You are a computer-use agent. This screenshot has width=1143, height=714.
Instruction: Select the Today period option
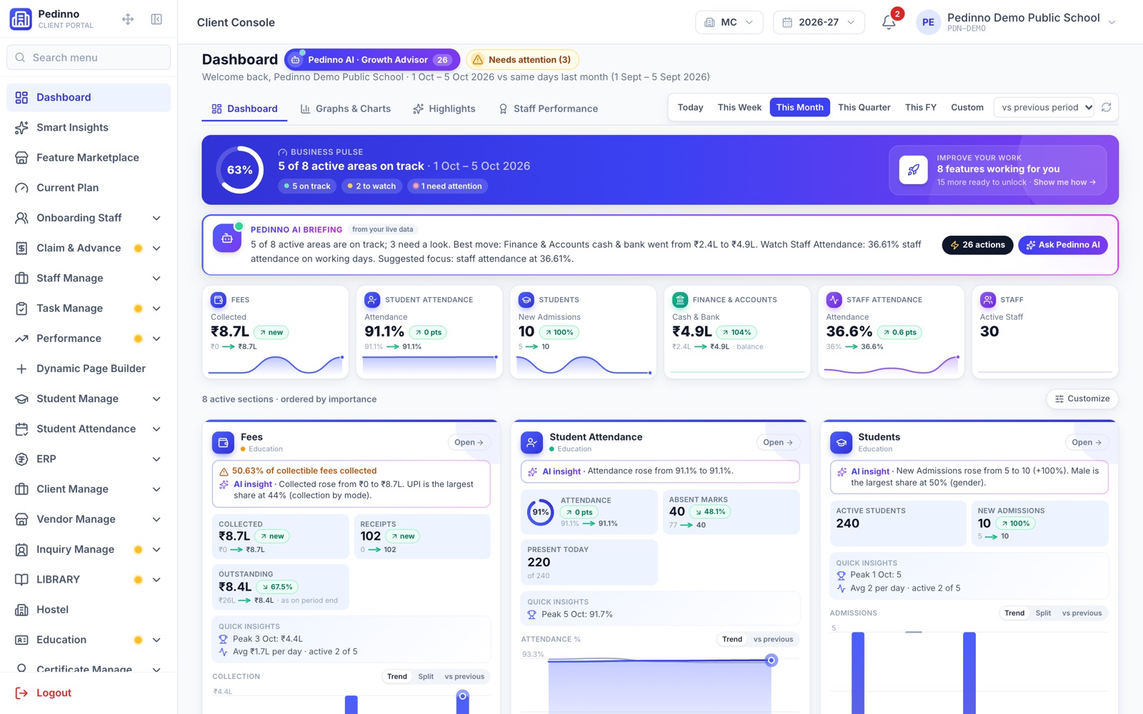coord(690,107)
